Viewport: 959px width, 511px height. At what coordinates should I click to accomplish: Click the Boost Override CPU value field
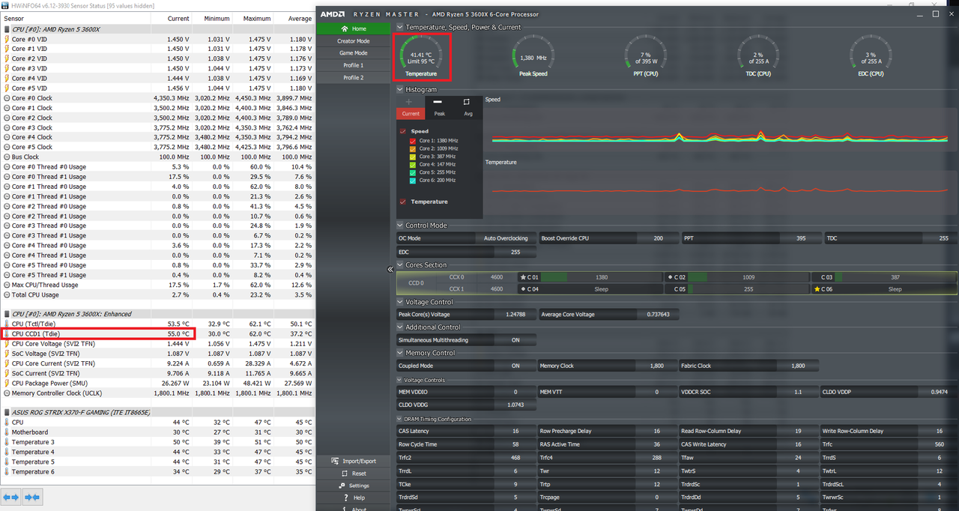658,238
